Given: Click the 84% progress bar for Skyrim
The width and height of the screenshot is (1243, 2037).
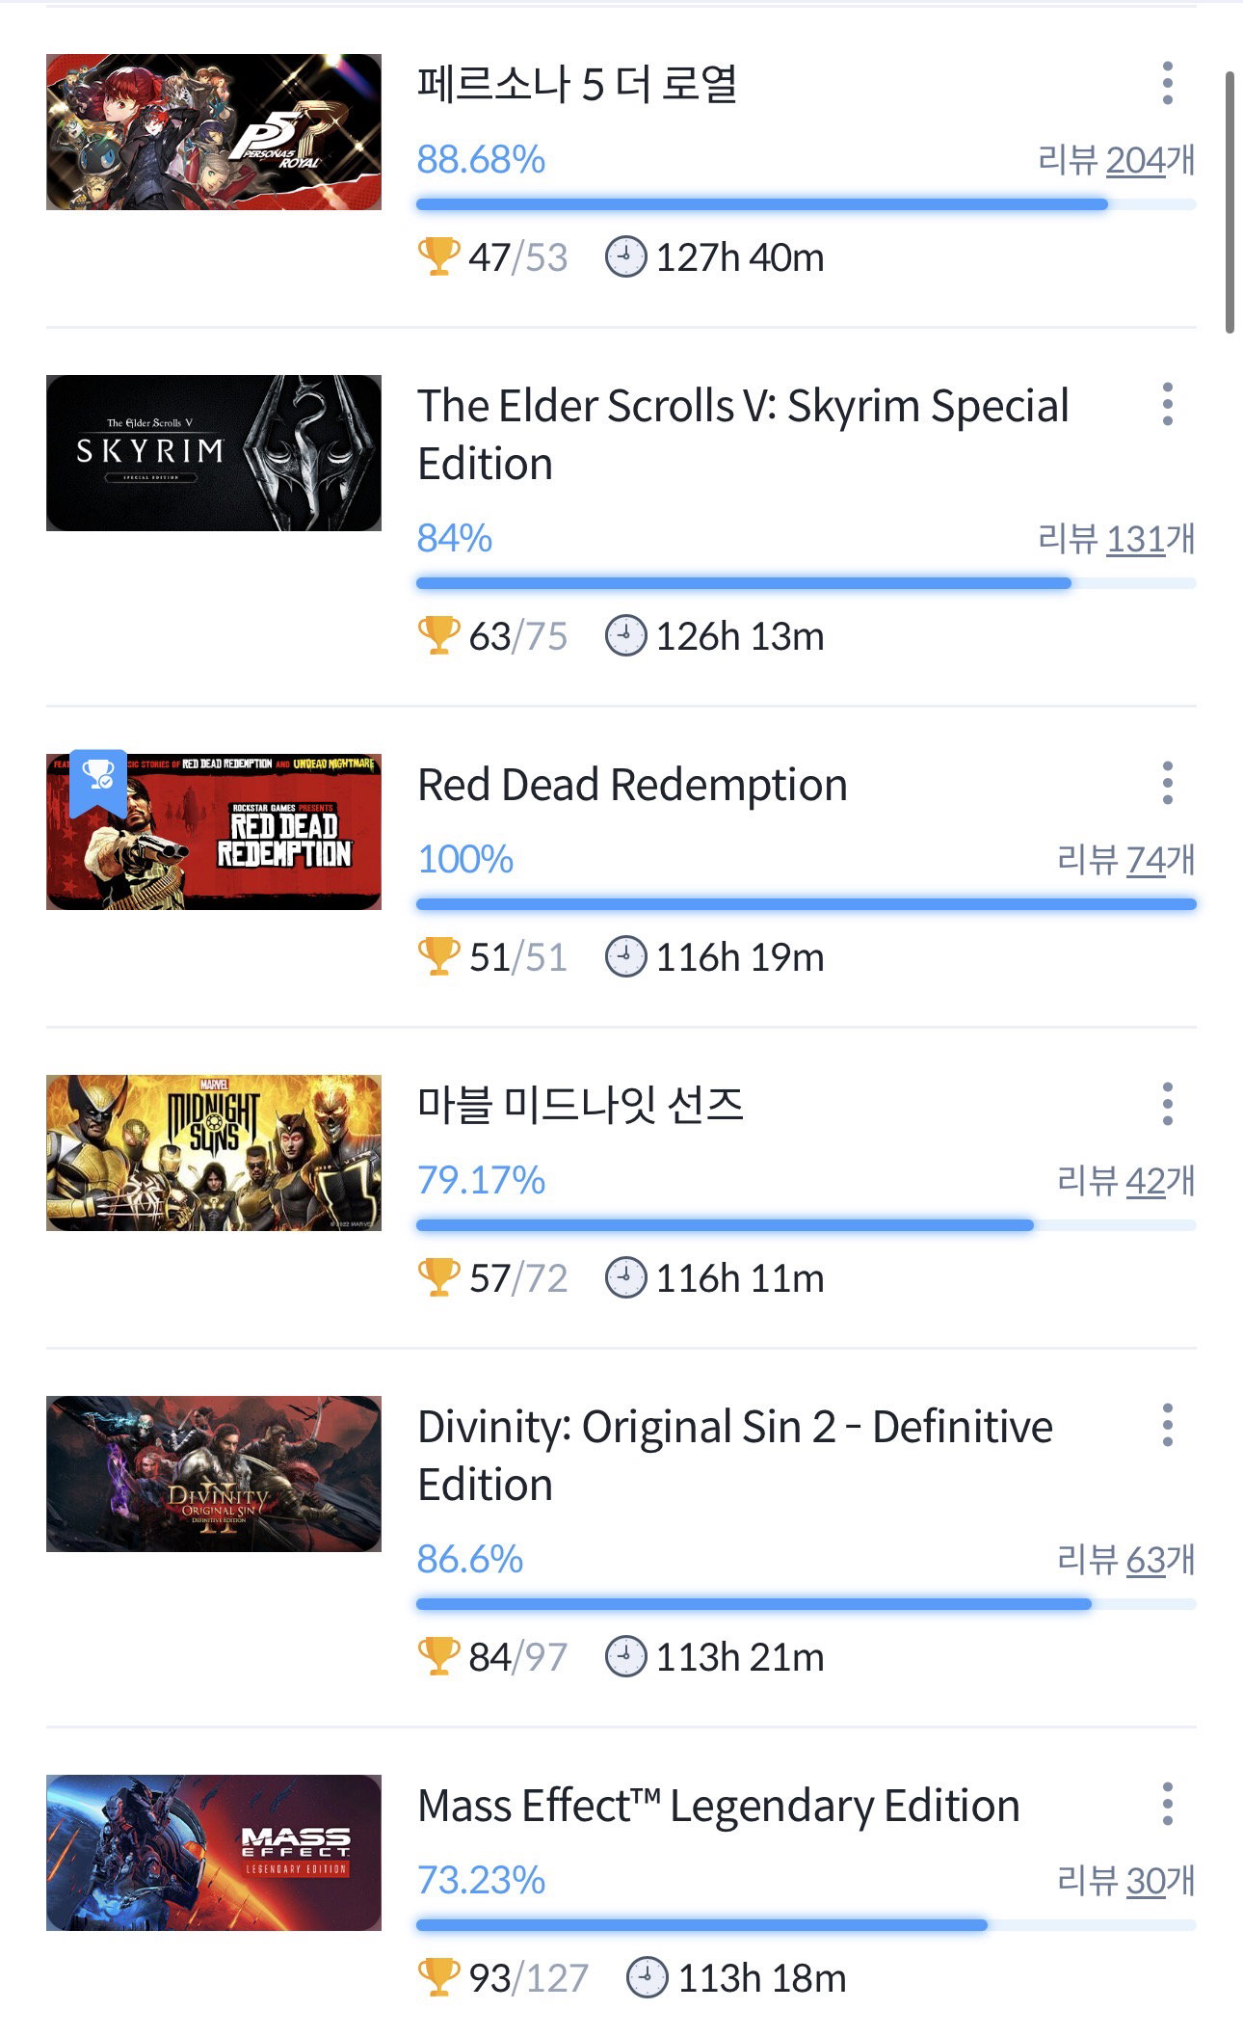Looking at the screenshot, I should coord(806,583).
